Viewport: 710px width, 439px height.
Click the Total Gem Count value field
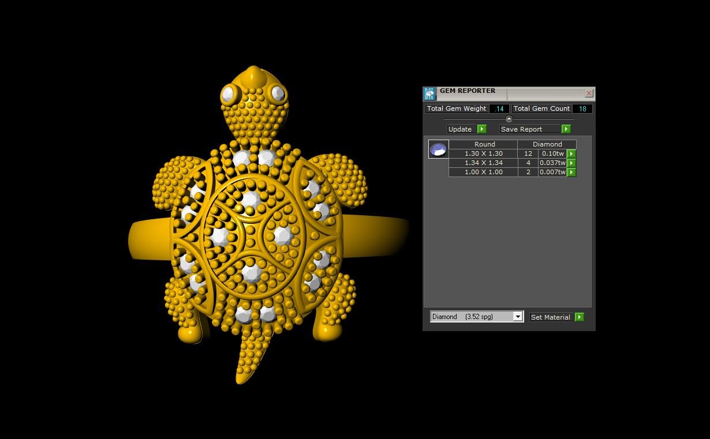click(x=582, y=109)
